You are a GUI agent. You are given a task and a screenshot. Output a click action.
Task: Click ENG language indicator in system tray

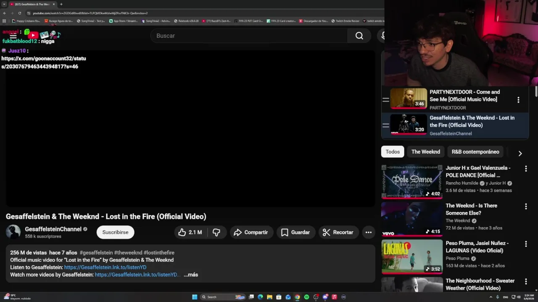(505, 297)
